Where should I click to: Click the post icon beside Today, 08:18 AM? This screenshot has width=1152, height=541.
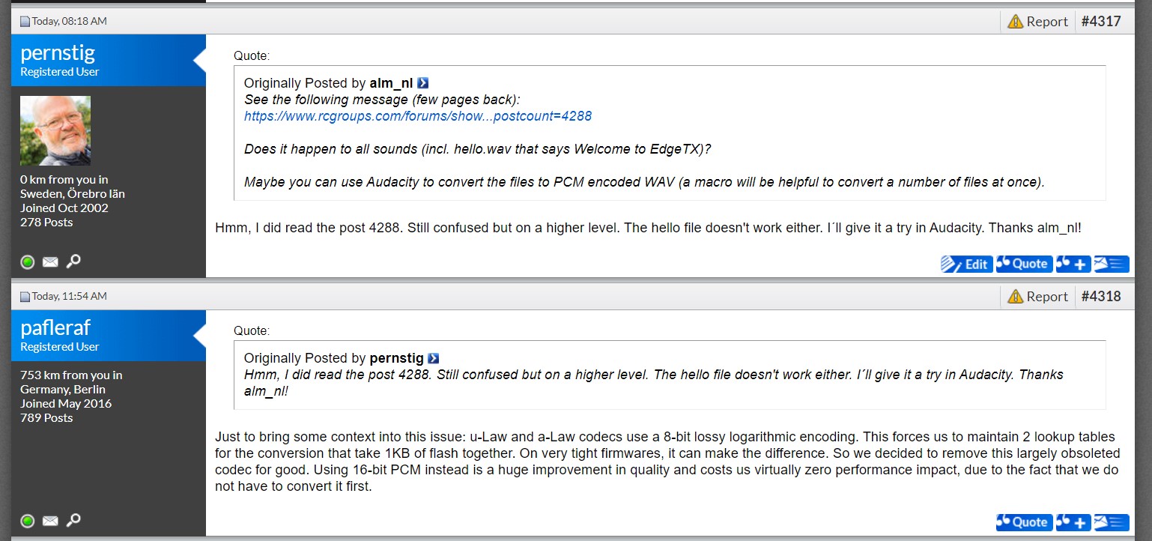tap(25, 22)
